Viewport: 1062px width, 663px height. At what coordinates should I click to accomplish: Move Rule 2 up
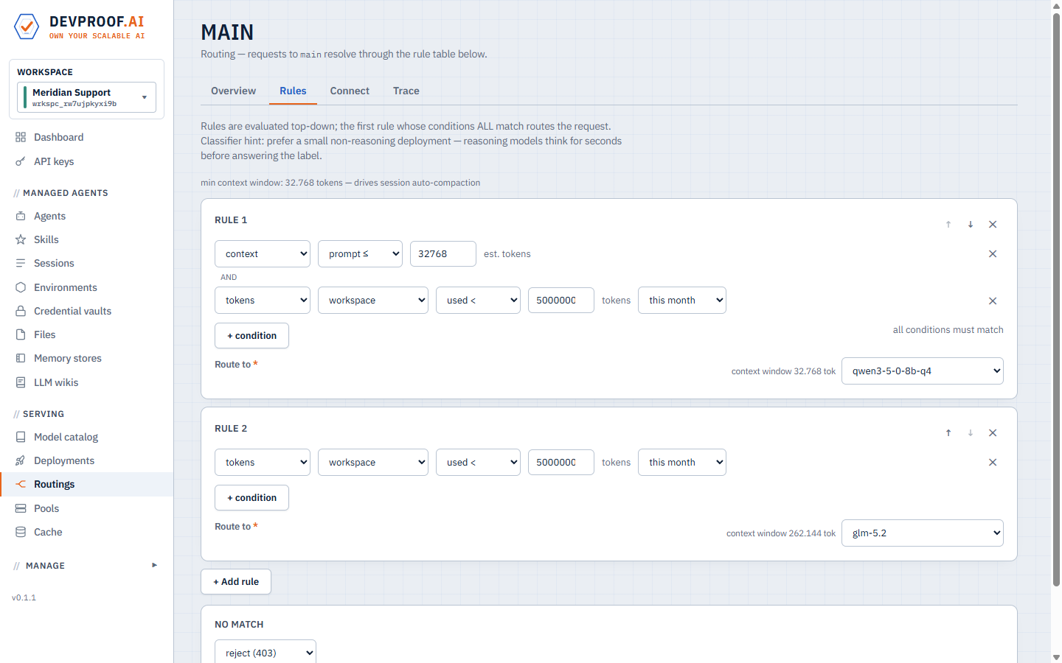[x=948, y=433]
